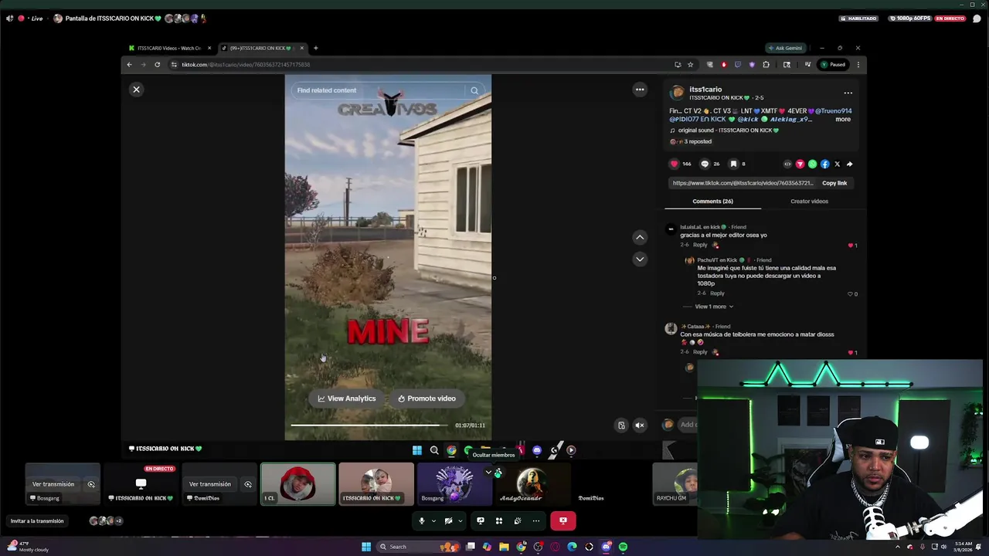Click Invitar a la transmisión

(x=37, y=521)
